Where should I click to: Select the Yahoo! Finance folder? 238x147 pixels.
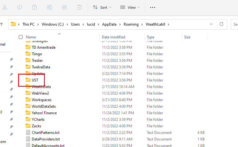click(x=44, y=113)
